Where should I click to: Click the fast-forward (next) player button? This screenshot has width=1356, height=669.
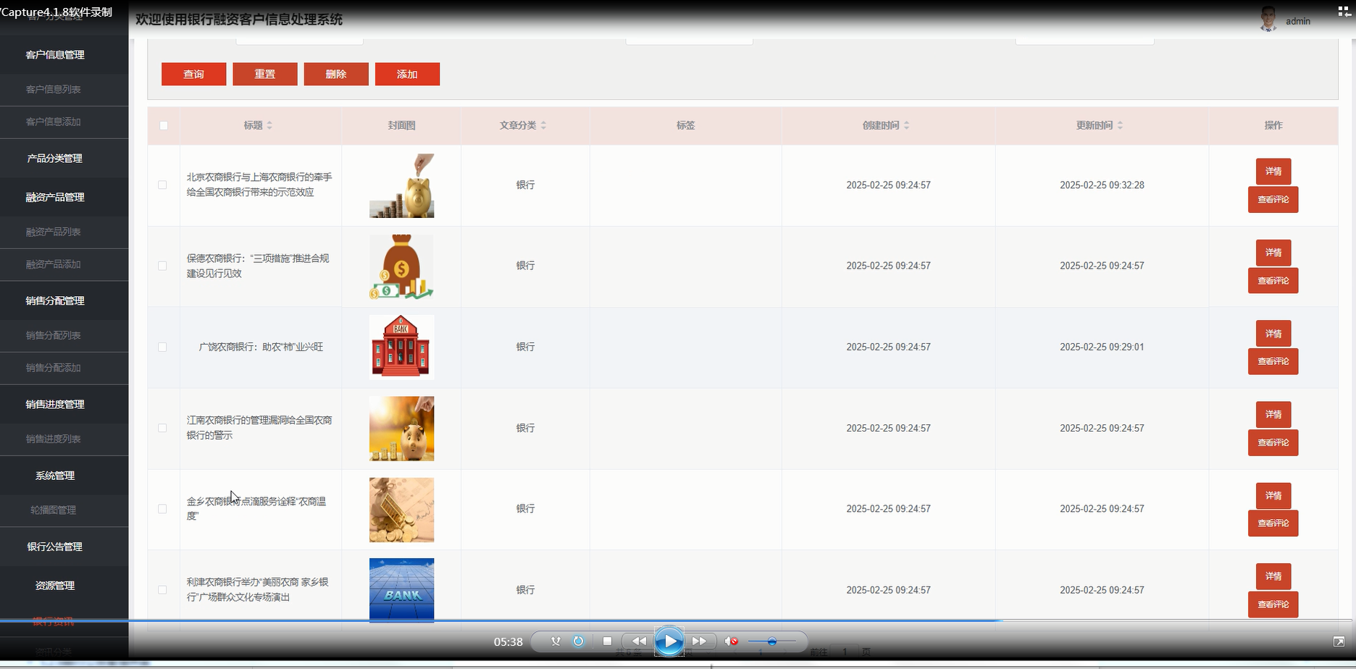pyautogui.click(x=699, y=641)
